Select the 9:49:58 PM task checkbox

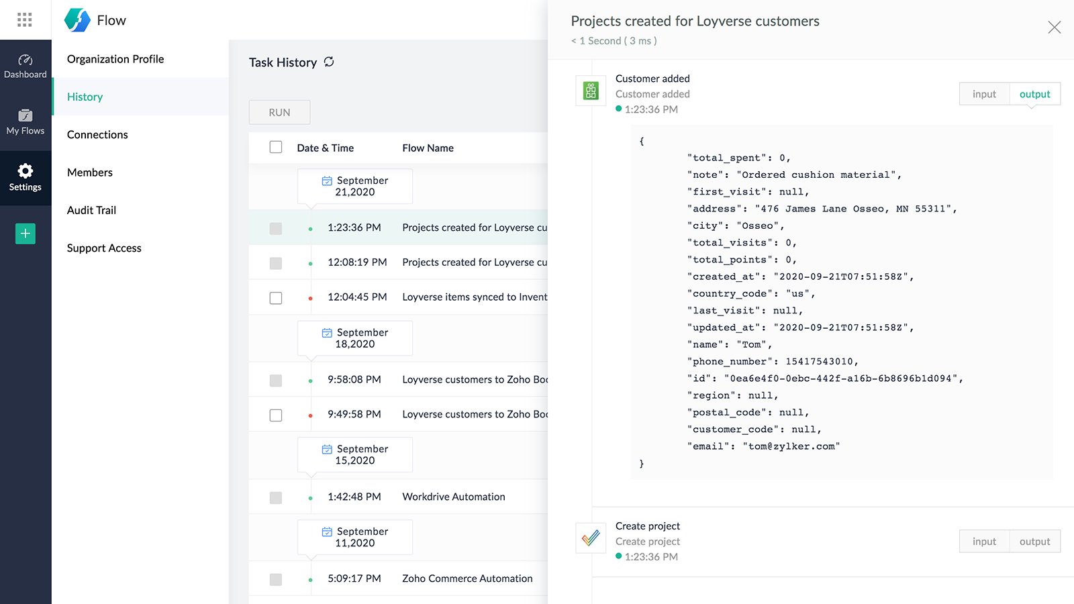click(x=276, y=415)
